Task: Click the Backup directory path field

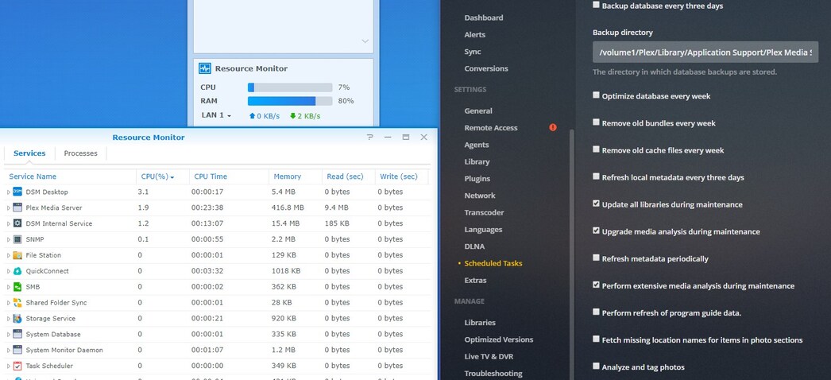Action: [705, 52]
